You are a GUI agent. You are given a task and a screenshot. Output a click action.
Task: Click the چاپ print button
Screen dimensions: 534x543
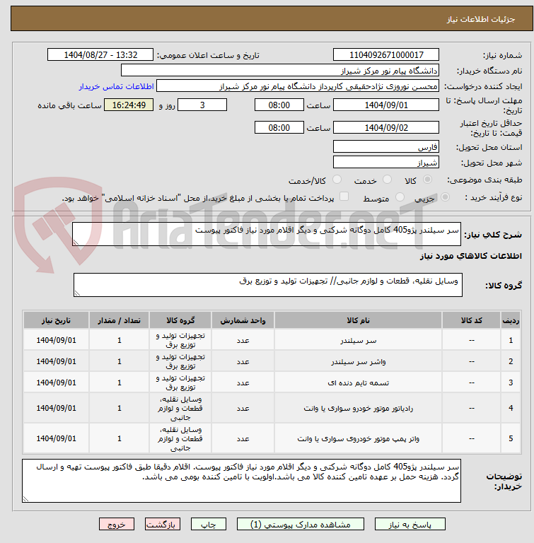click(x=208, y=525)
